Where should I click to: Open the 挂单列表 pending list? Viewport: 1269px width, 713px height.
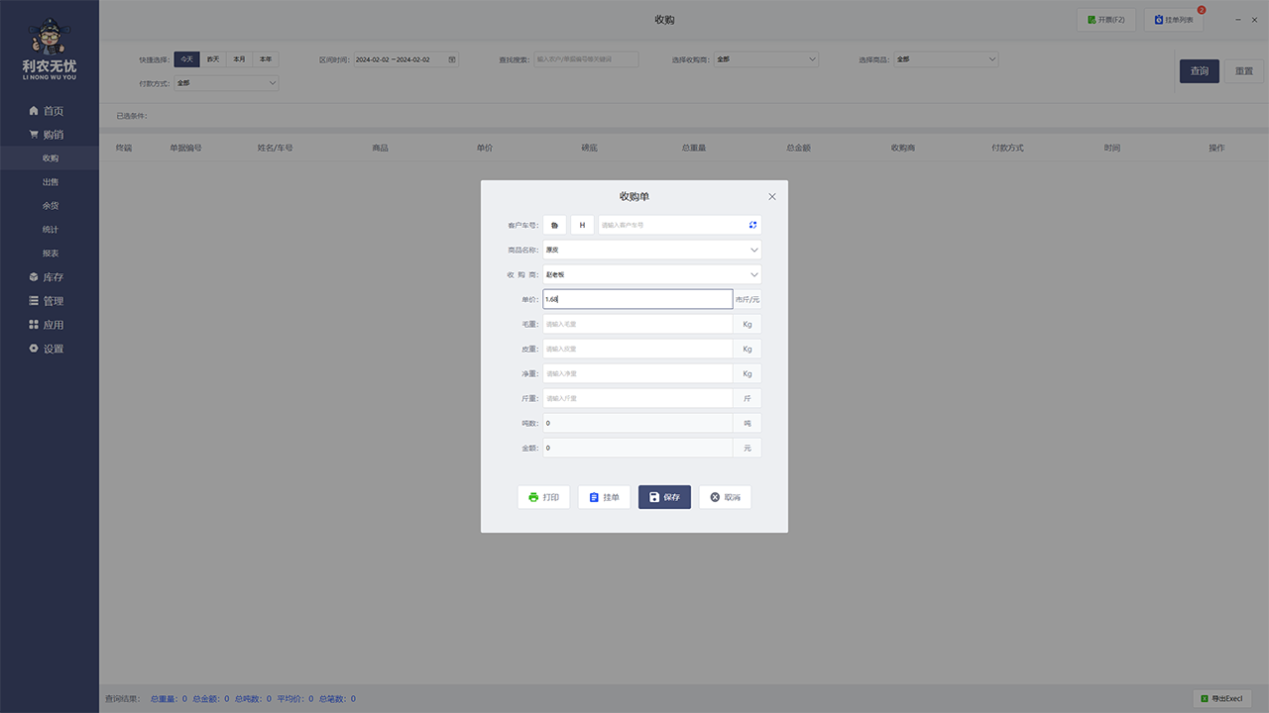tap(1173, 20)
